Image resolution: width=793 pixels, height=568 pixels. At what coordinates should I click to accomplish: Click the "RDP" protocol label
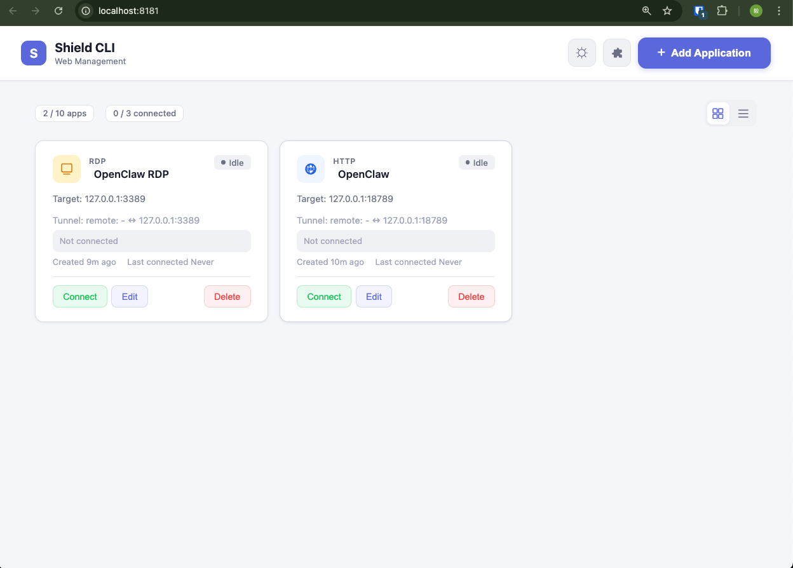tap(97, 161)
